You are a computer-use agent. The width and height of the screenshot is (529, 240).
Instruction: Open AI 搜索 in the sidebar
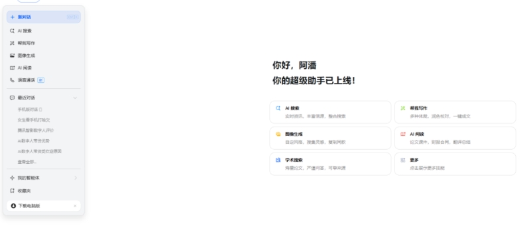[x=44, y=30]
